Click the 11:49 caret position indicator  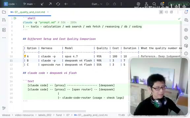pyautogui.click(x=121, y=115)
